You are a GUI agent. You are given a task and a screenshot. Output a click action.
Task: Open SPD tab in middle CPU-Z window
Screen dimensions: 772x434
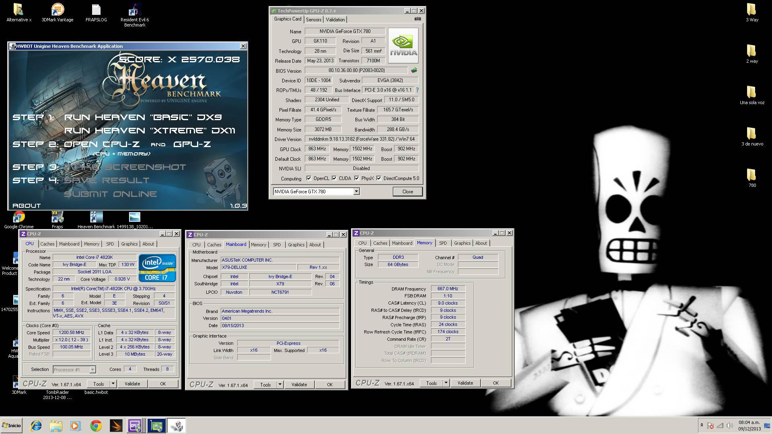click(x=277, y=245)
